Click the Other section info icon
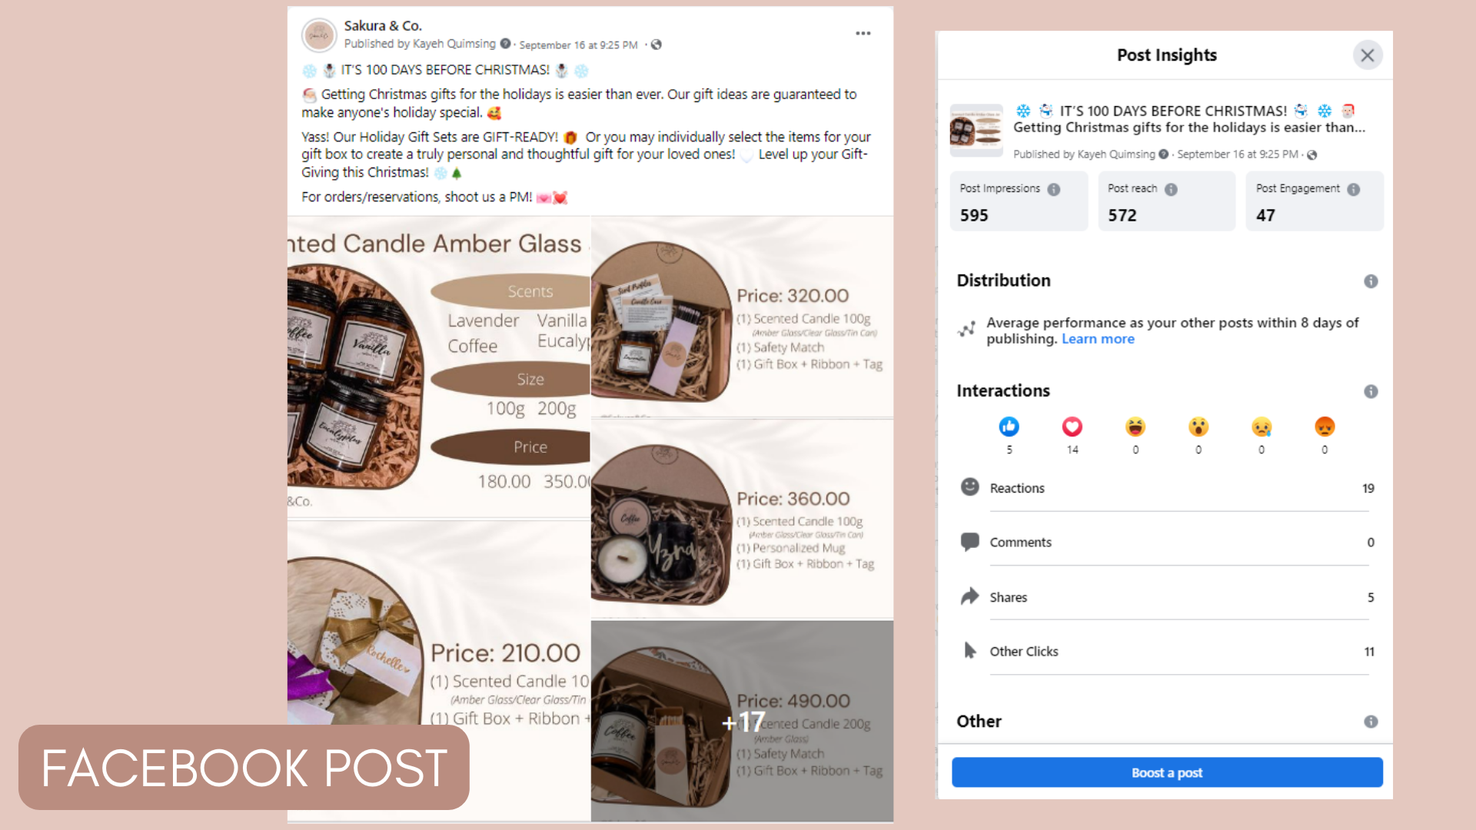The height and width of the screenshot is (830, 1476). 1371,722
